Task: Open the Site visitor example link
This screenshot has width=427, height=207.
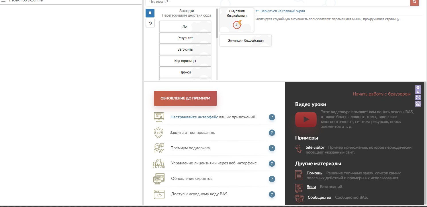Action: pyautogui.click(x=315, y=148)
